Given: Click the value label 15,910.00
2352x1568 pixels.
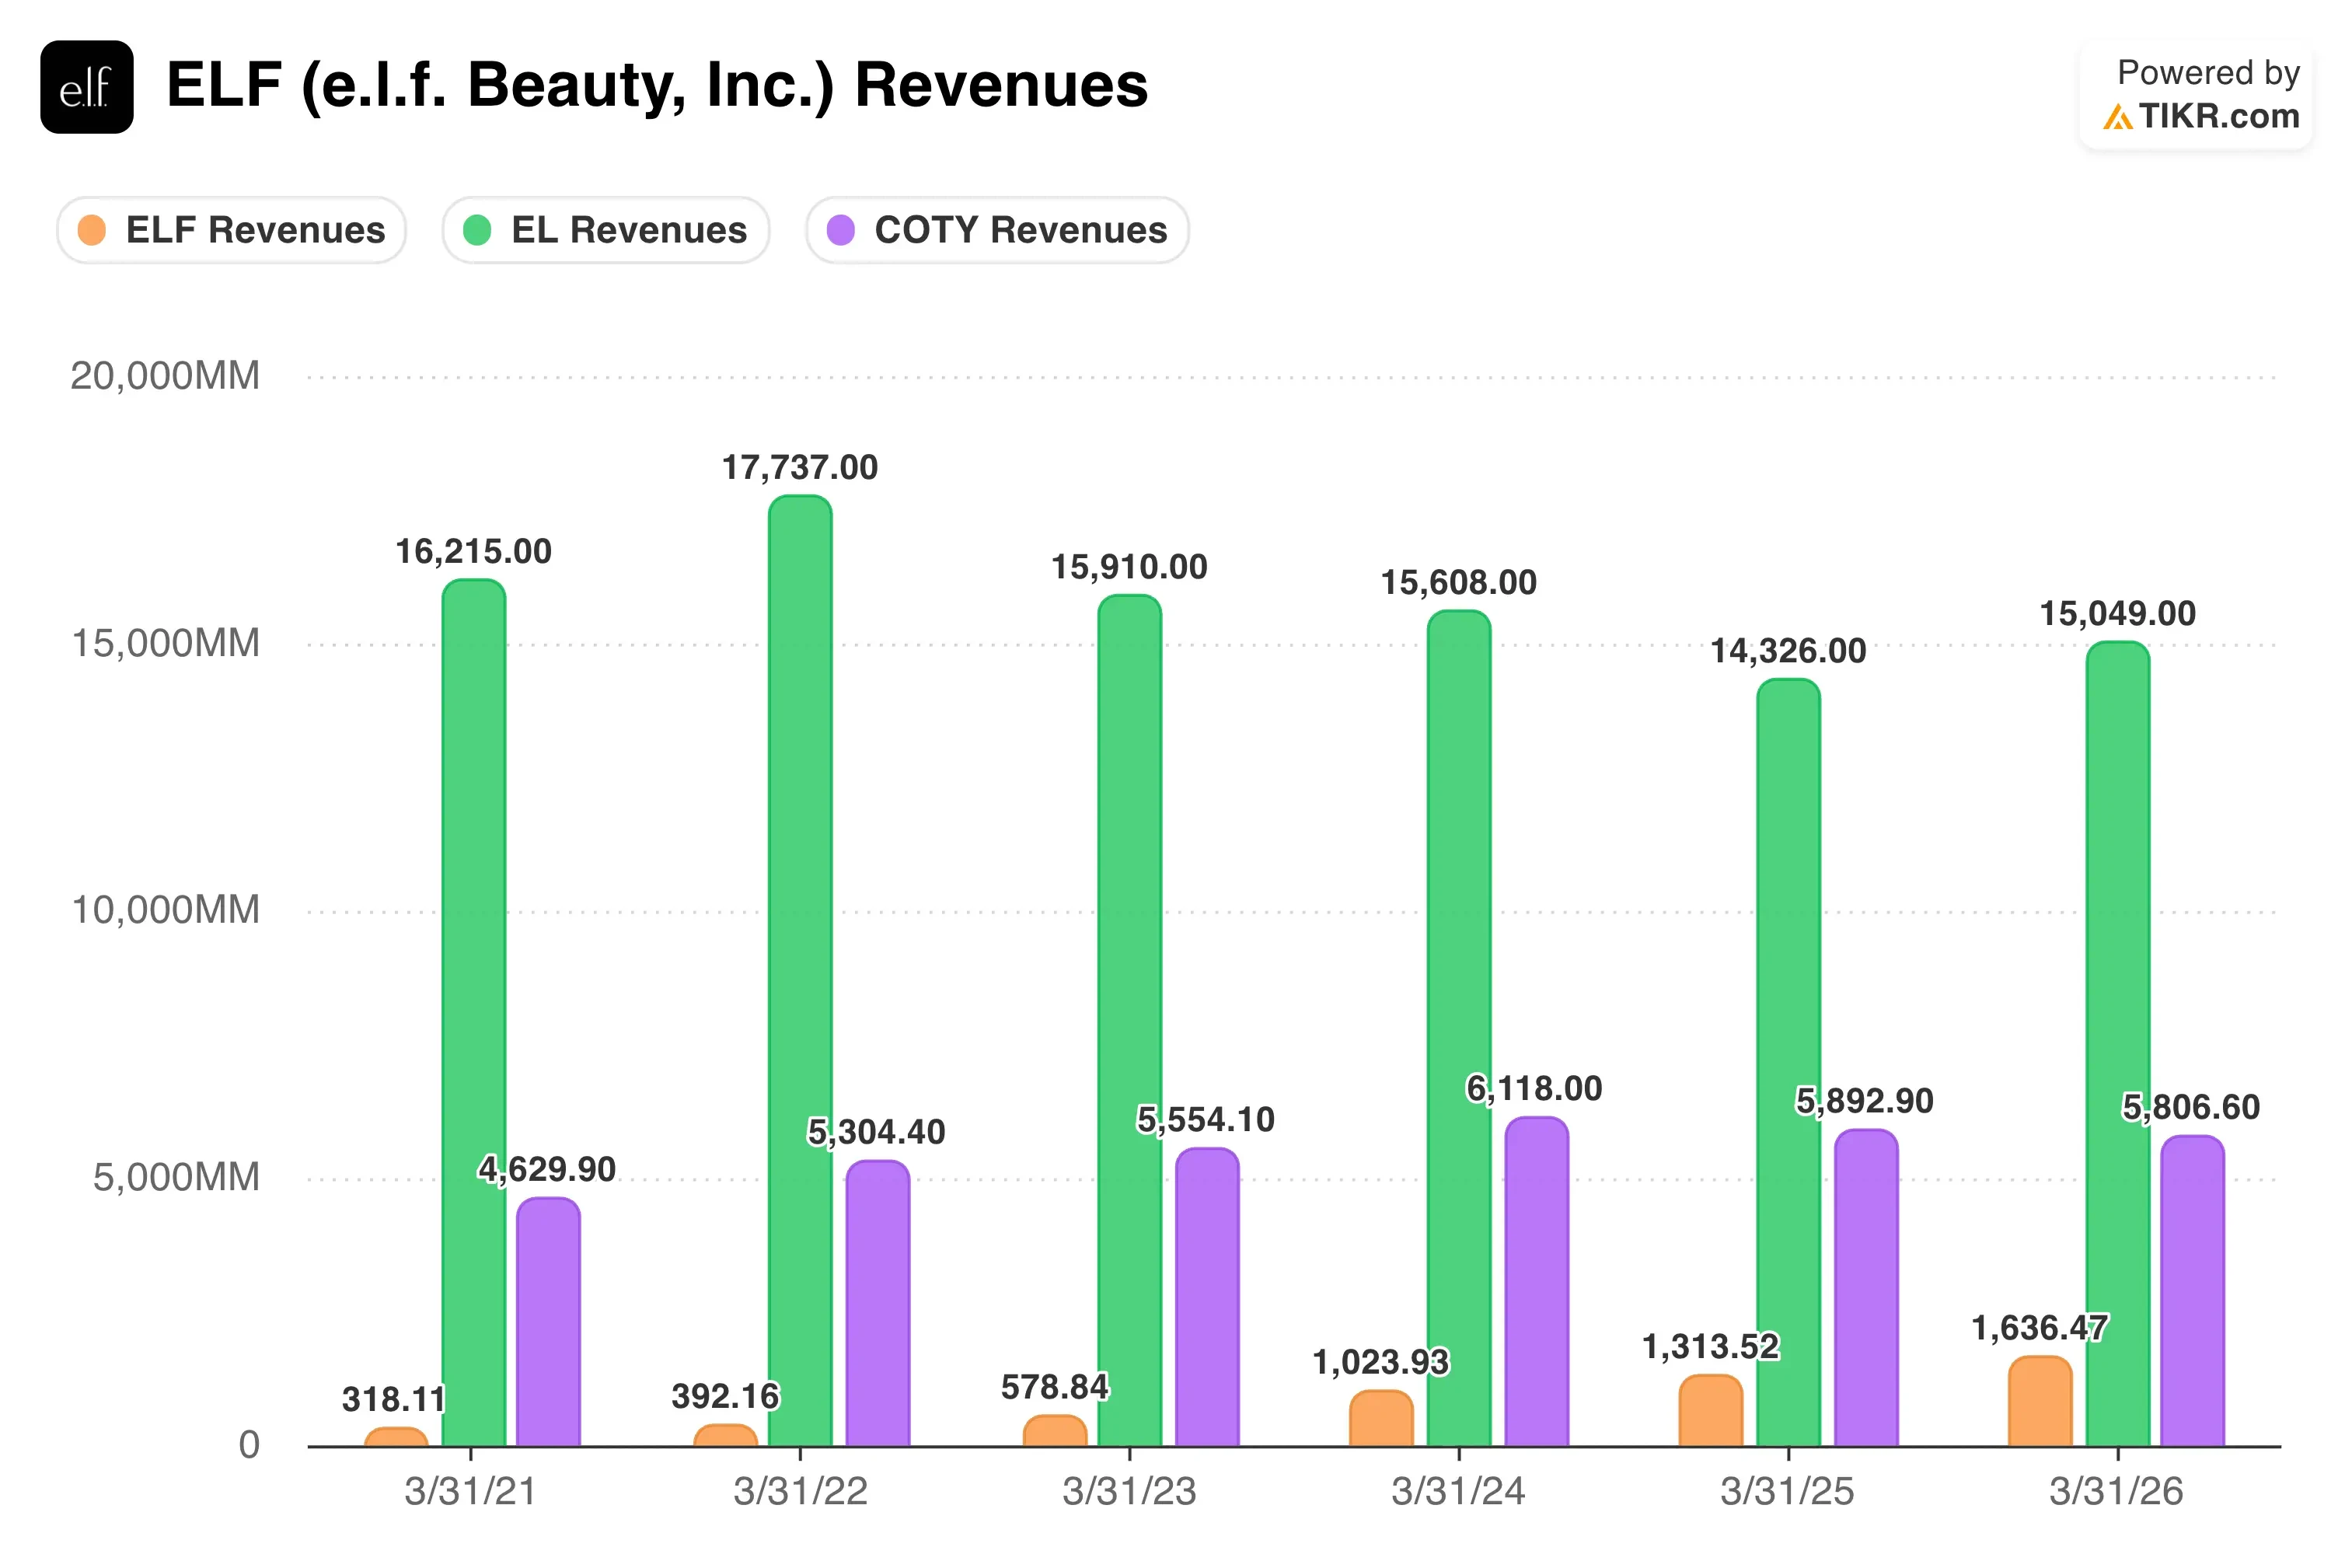Looking at the screenshot, I should tap(1129, 567).
